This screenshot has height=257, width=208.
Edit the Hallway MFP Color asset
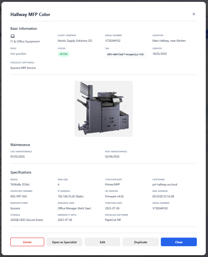(x=103, y=242)
